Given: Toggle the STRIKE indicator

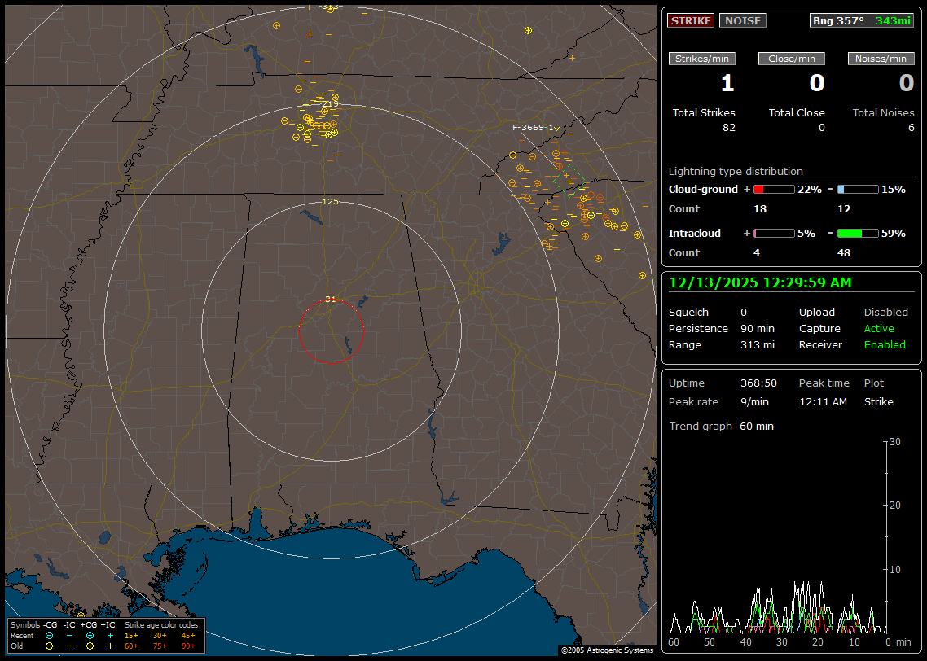Looking at the screenshot, I should 691,20.
